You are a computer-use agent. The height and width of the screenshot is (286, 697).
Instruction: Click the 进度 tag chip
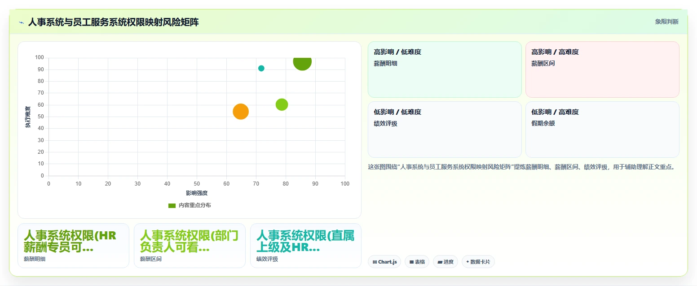pos(446,262)
